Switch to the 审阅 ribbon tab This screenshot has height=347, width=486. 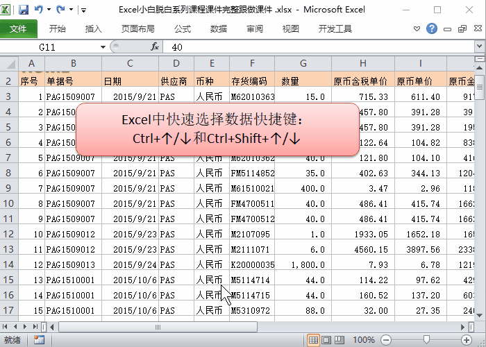(255, 29)
